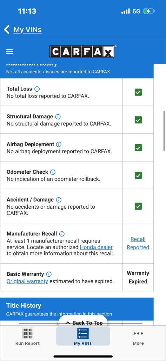Open the More tab
166x361 pixels.
[138, 338]
